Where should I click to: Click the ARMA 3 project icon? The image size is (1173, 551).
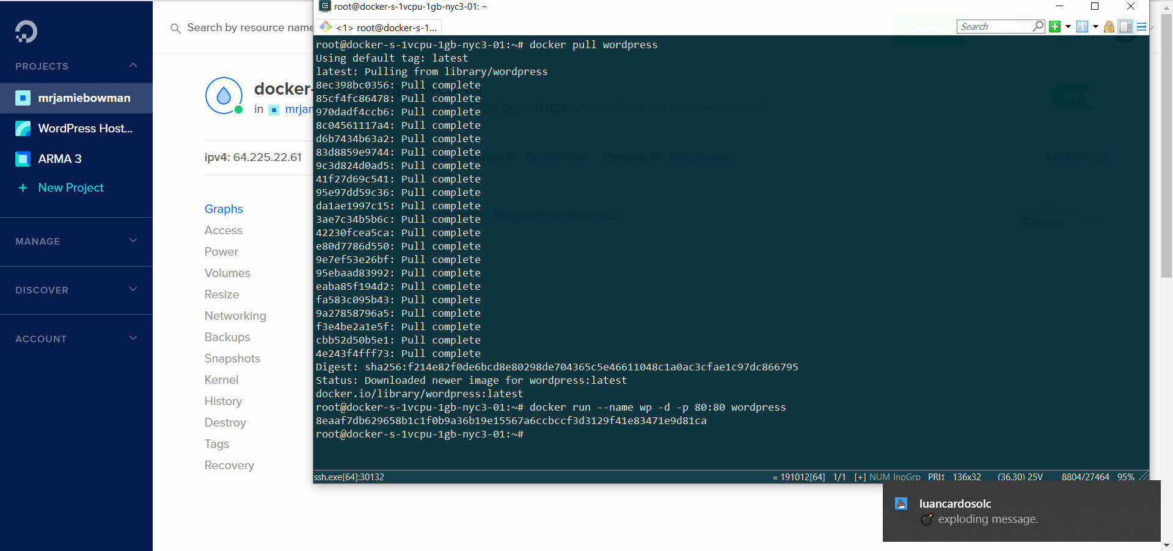[23, 159]
